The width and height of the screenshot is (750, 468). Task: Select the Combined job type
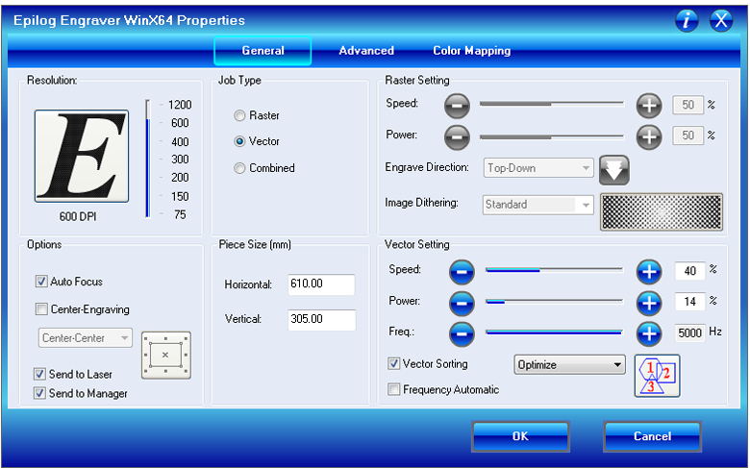point(239,168)
